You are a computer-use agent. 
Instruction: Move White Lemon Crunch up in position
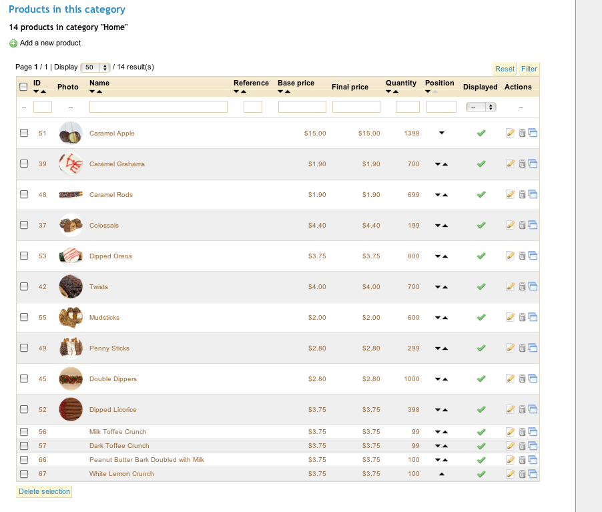(442, 474)
